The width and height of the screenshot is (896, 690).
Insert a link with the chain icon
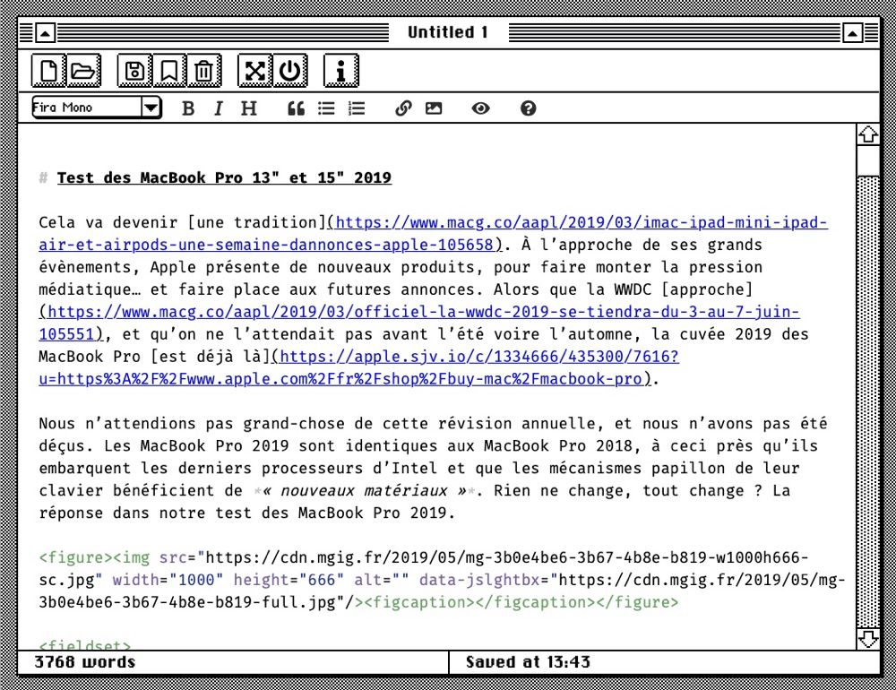click(x=403, y=108)
